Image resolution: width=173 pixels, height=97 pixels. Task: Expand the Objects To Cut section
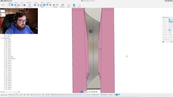point(163,39)
